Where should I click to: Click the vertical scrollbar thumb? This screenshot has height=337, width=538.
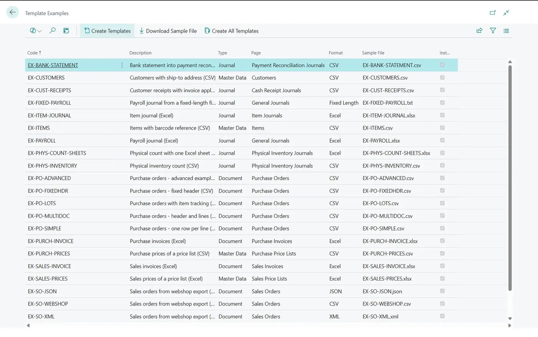(510, 178)
